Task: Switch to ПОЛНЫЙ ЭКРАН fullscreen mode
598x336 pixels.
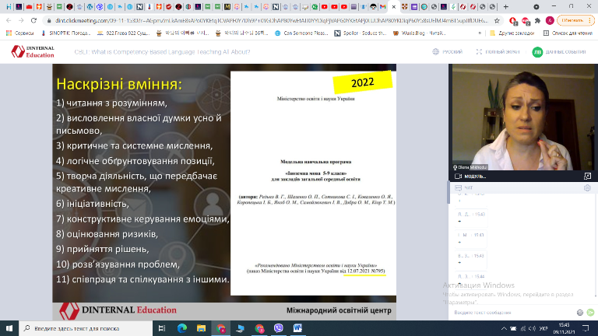Action: [498, 51]
